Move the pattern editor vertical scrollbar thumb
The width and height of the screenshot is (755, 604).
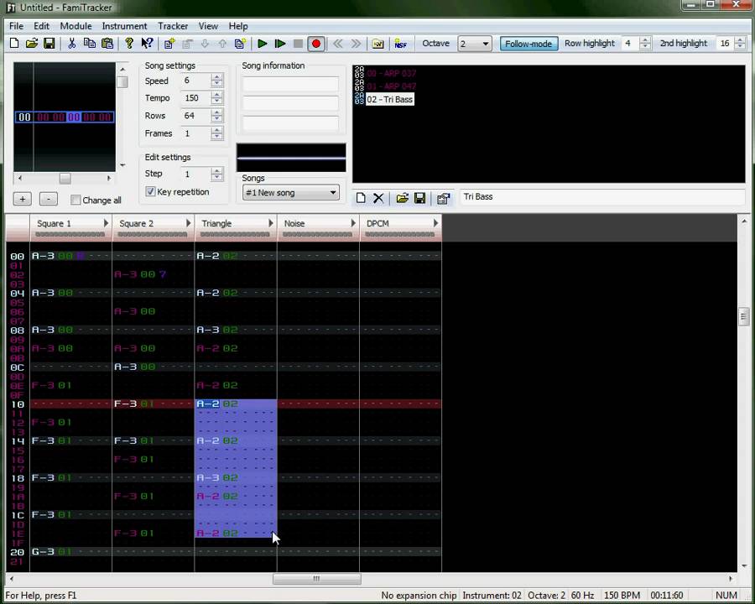click(743, 316)
